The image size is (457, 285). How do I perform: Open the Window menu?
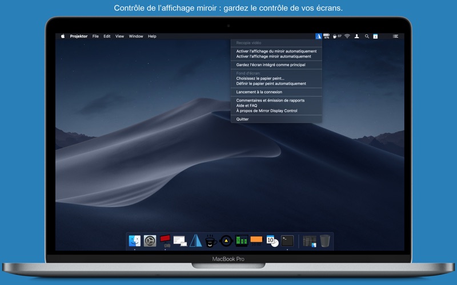[x=136, y=36]
